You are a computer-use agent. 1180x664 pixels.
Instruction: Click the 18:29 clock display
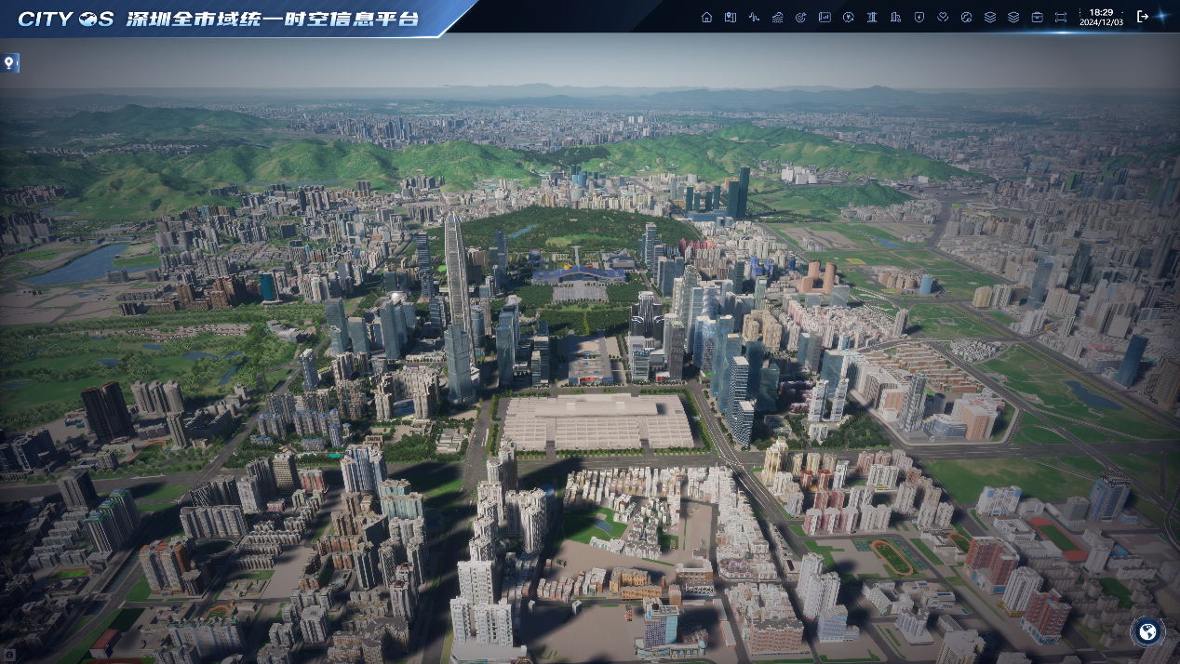point(1101,12)
